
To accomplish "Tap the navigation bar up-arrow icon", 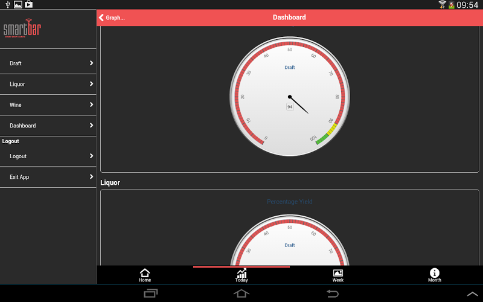I will 472,294.
